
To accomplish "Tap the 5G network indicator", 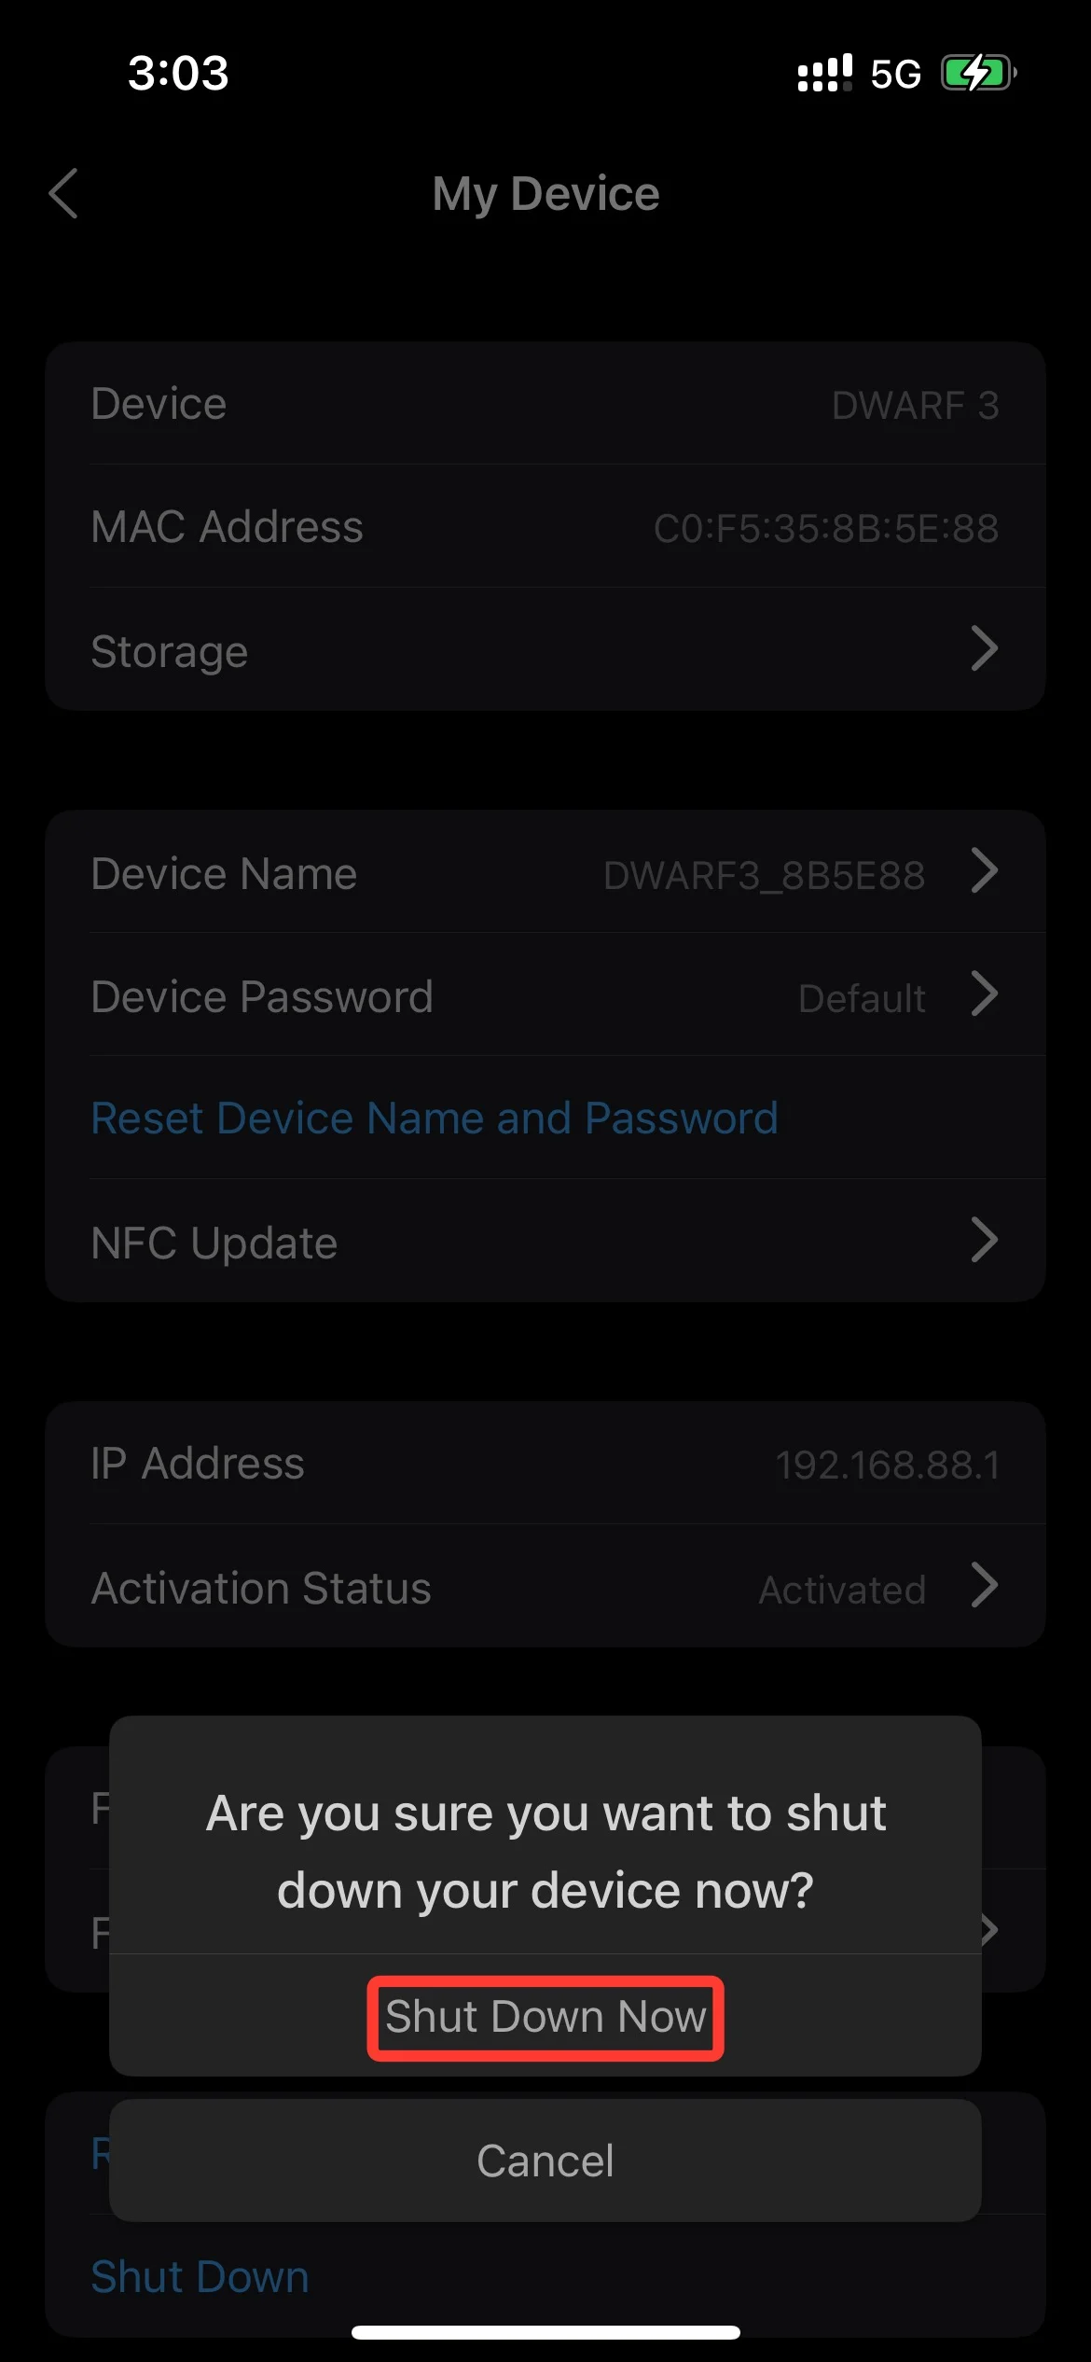I will 895,75.
